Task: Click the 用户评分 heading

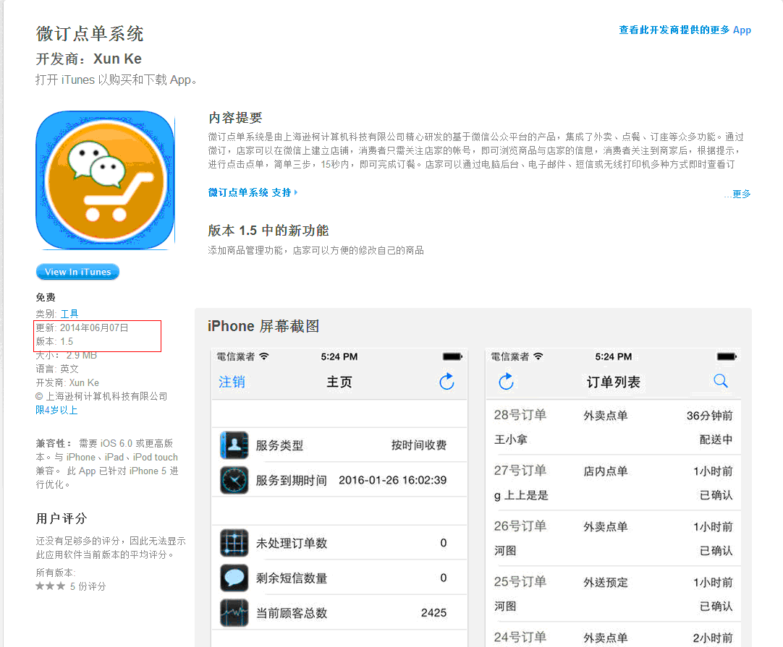Action: click(x=62, y=518)
